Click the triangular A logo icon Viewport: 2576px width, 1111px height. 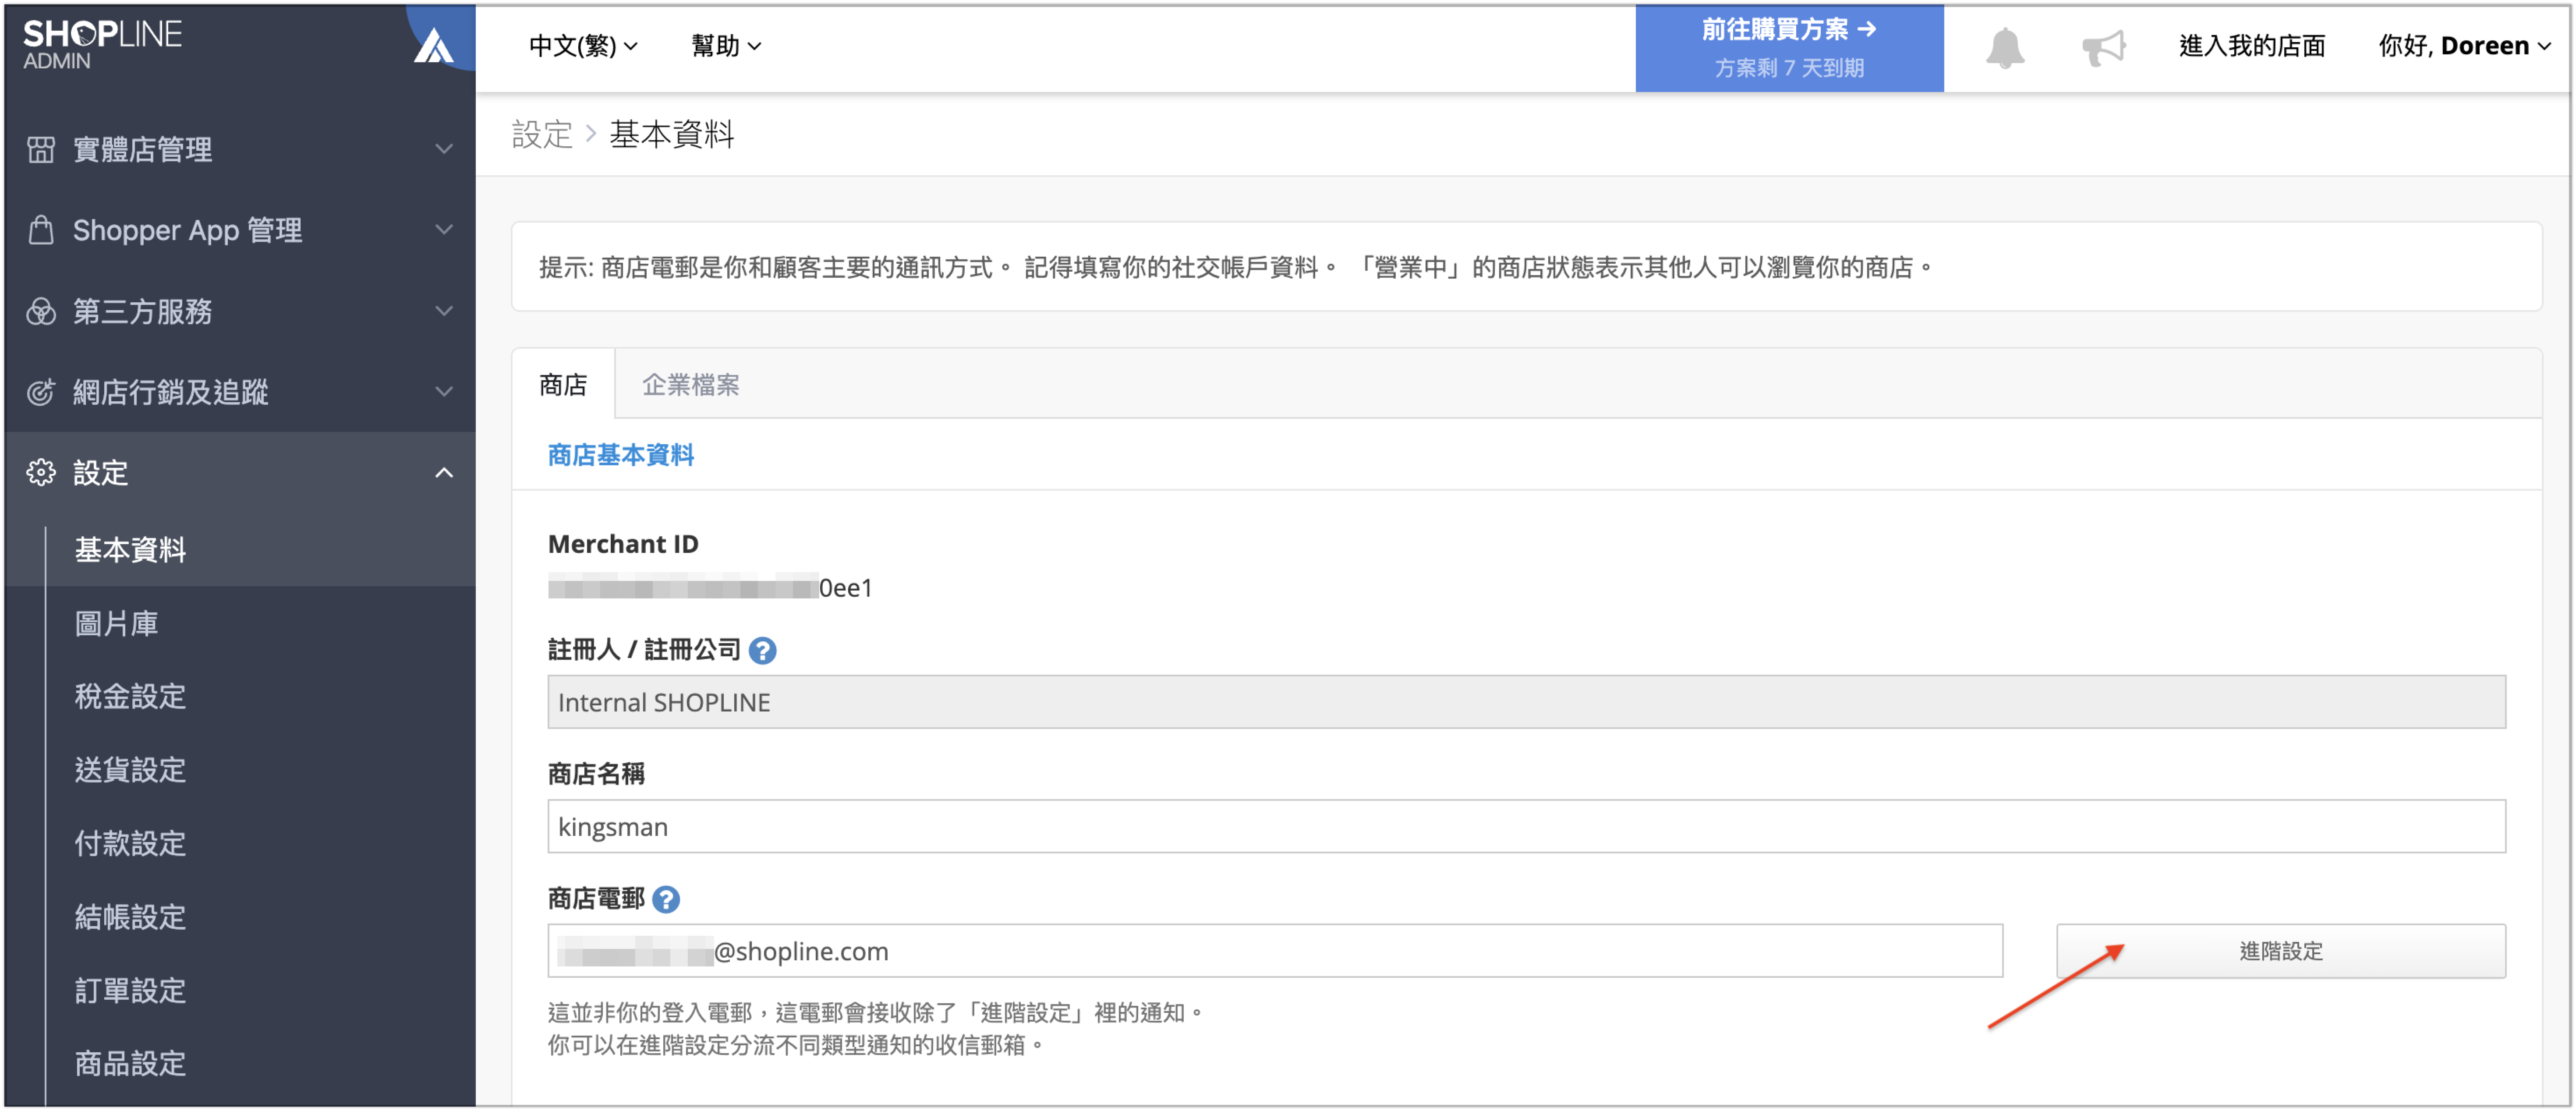[x=434, y=45]
